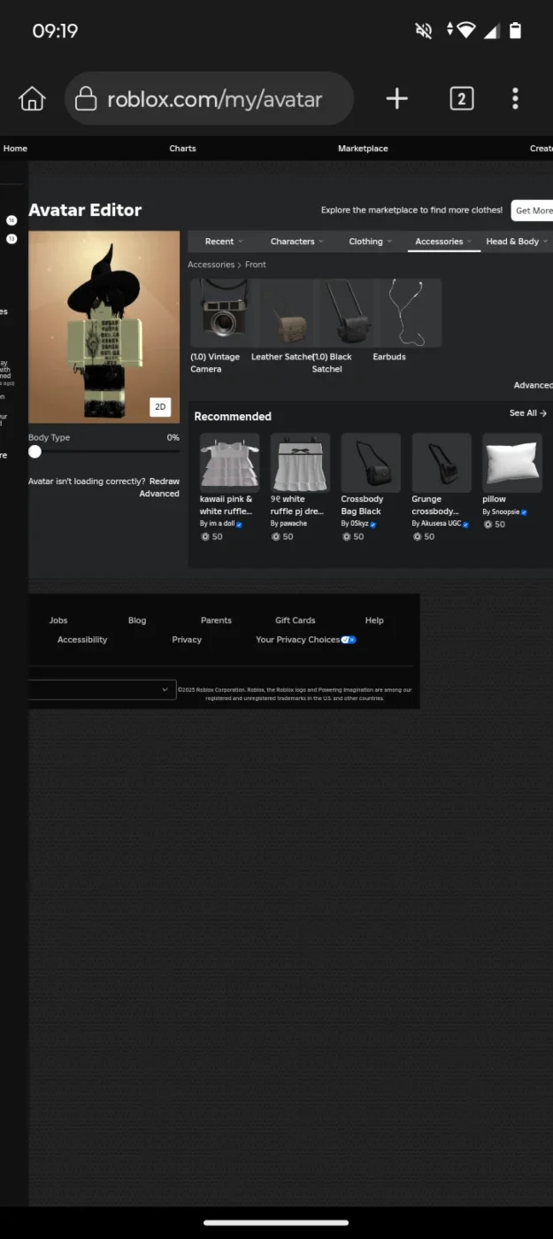Click creator name Snoopsie

(x=506, y=512)
